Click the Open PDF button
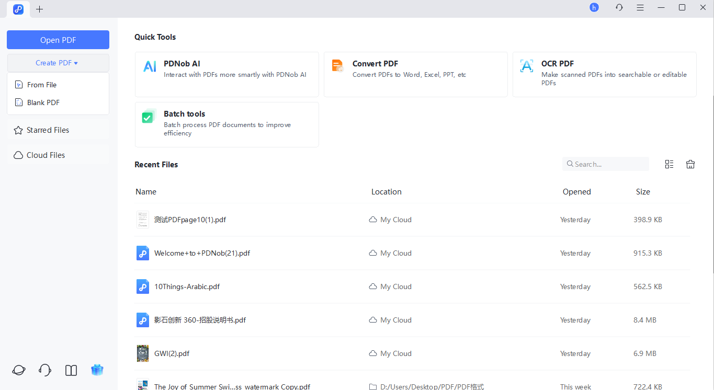This screenshot has height=390, width=714. tap(58, 40)
